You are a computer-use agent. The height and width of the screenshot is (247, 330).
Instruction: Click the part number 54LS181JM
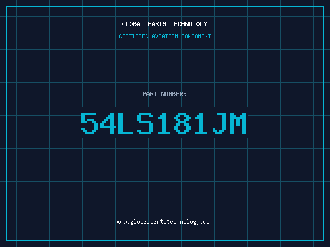click(x=164, y=123)
